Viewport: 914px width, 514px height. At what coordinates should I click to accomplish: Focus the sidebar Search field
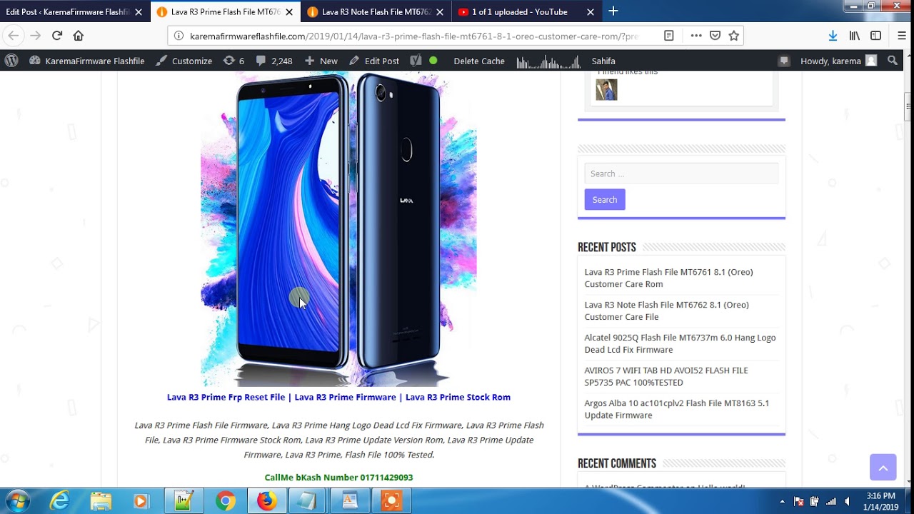pos(681,173)
